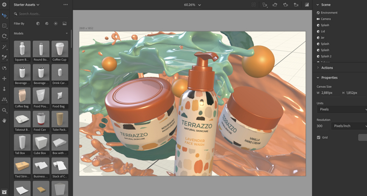Filter assets by lights icon

[56, 23]
